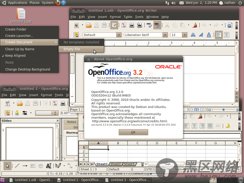Viewport: 244px width, 183px height.
Task: Open the Places menu in top panel
Action: pyautogui.click(x=34, y=3)
